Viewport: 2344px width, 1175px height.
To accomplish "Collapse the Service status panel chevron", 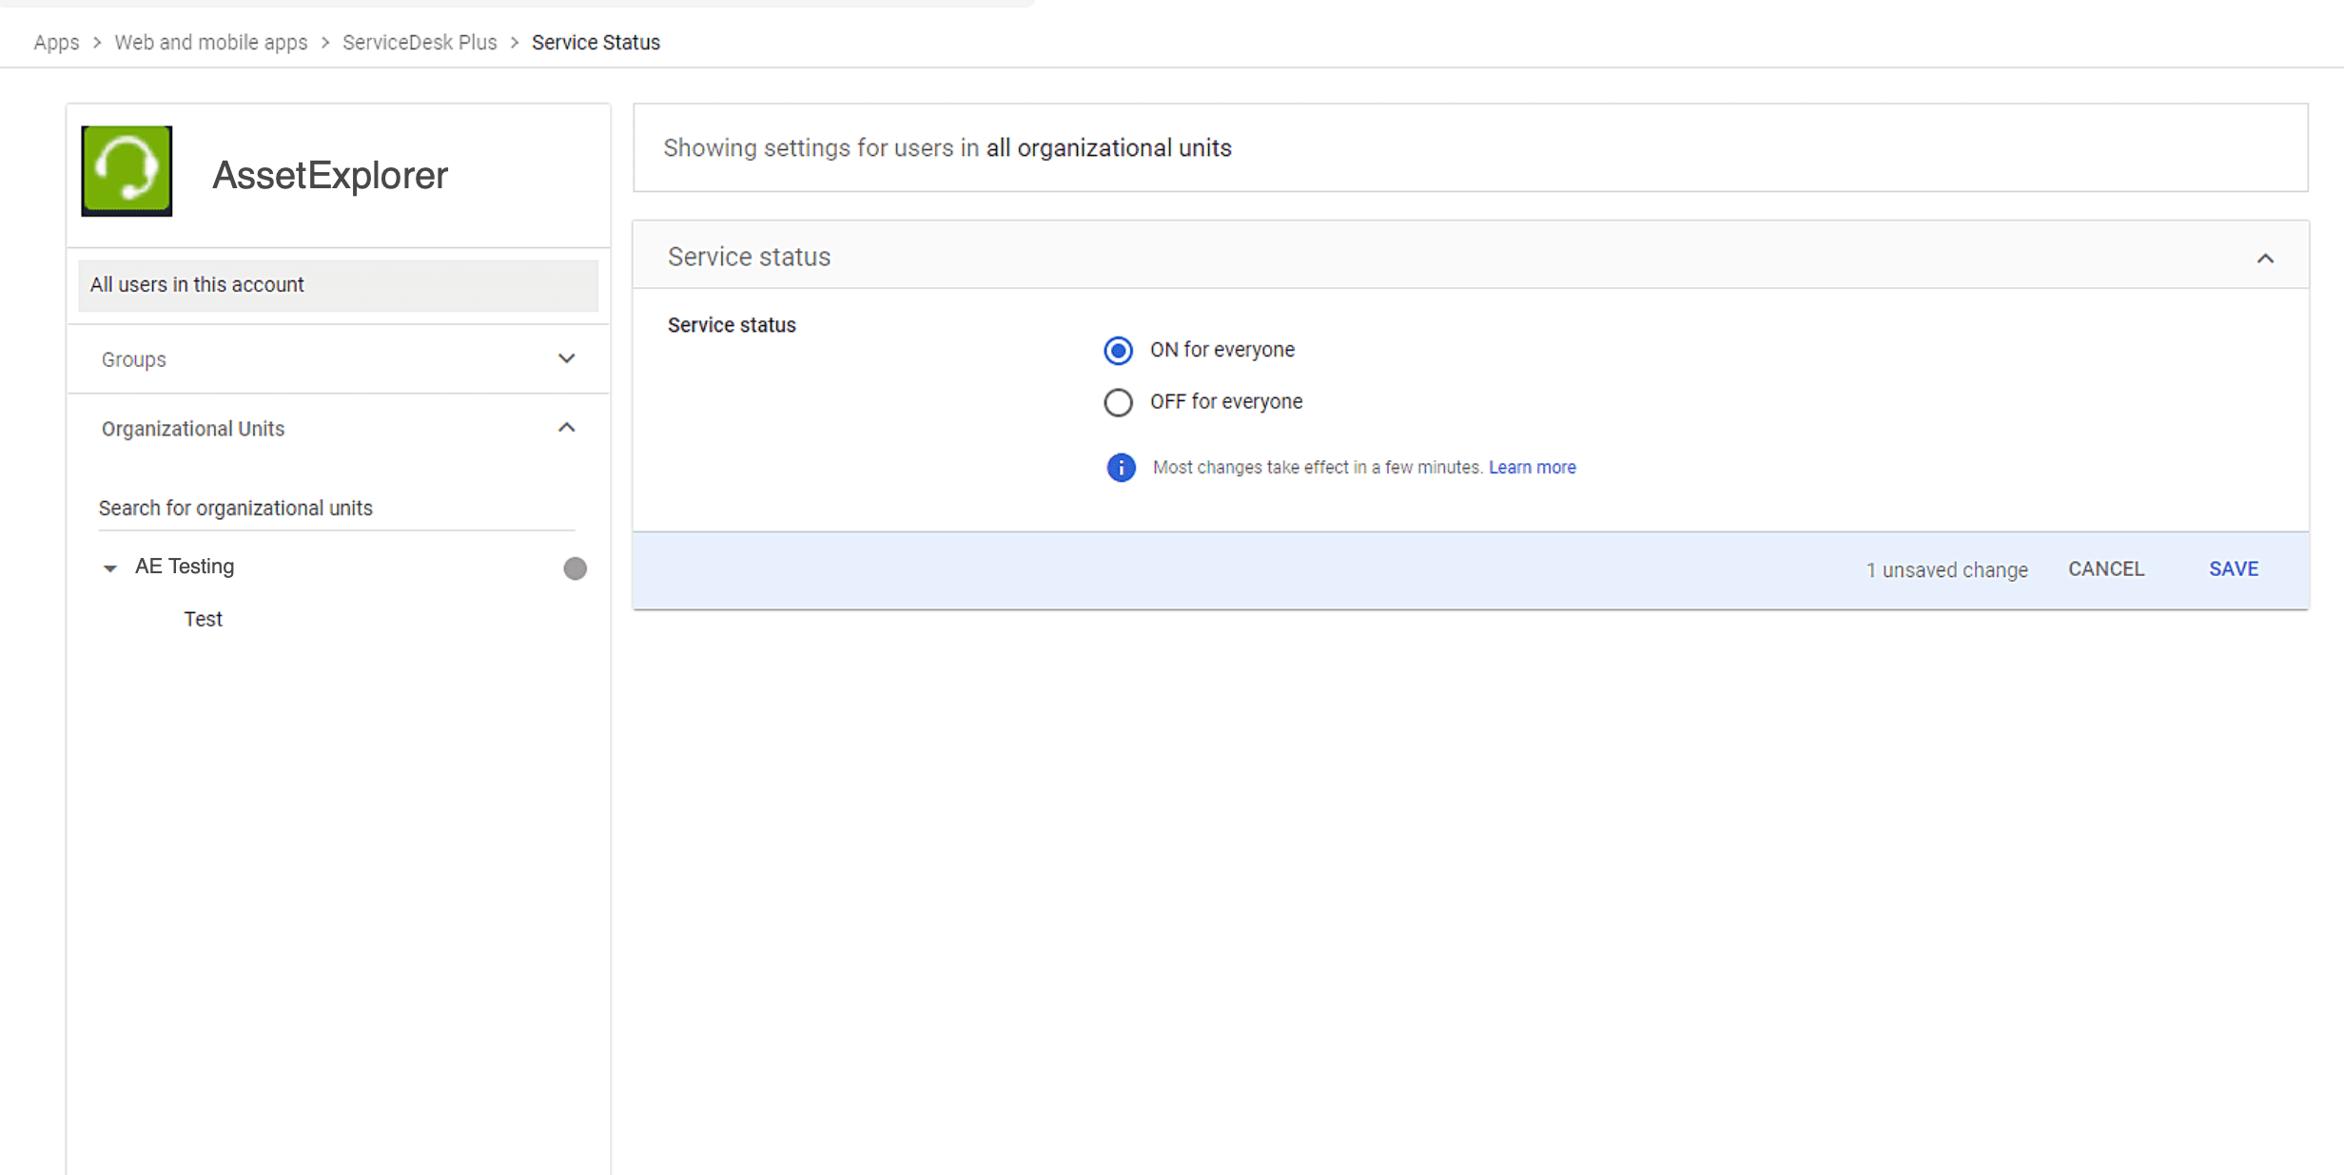I will (2265, 259).
